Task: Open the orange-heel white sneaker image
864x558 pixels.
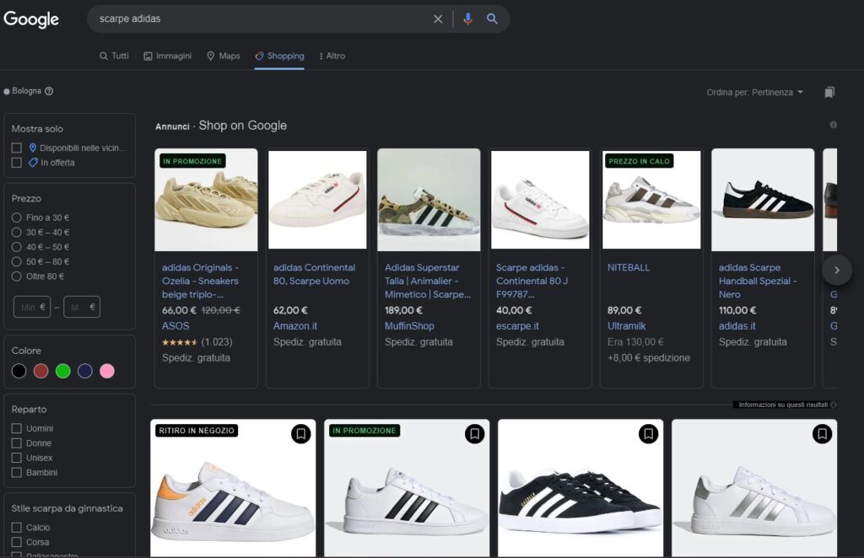Action: (x=233, y=488)
